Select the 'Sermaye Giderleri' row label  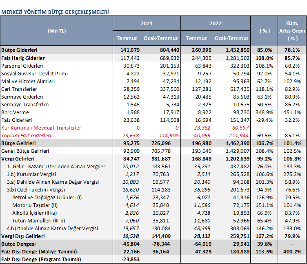(x=22, y=97)
